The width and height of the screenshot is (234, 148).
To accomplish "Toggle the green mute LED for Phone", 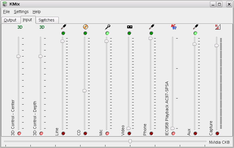I will [151, 33].
